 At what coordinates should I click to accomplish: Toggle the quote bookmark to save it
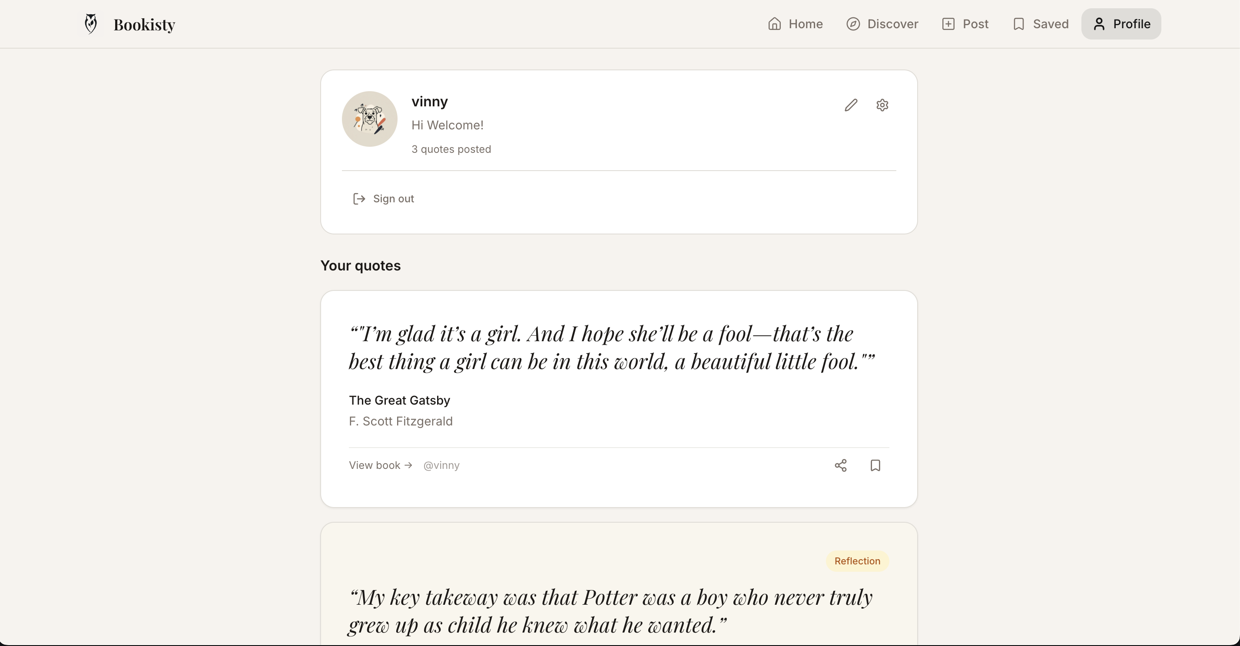pyautogui.click(x=875, y=465)
